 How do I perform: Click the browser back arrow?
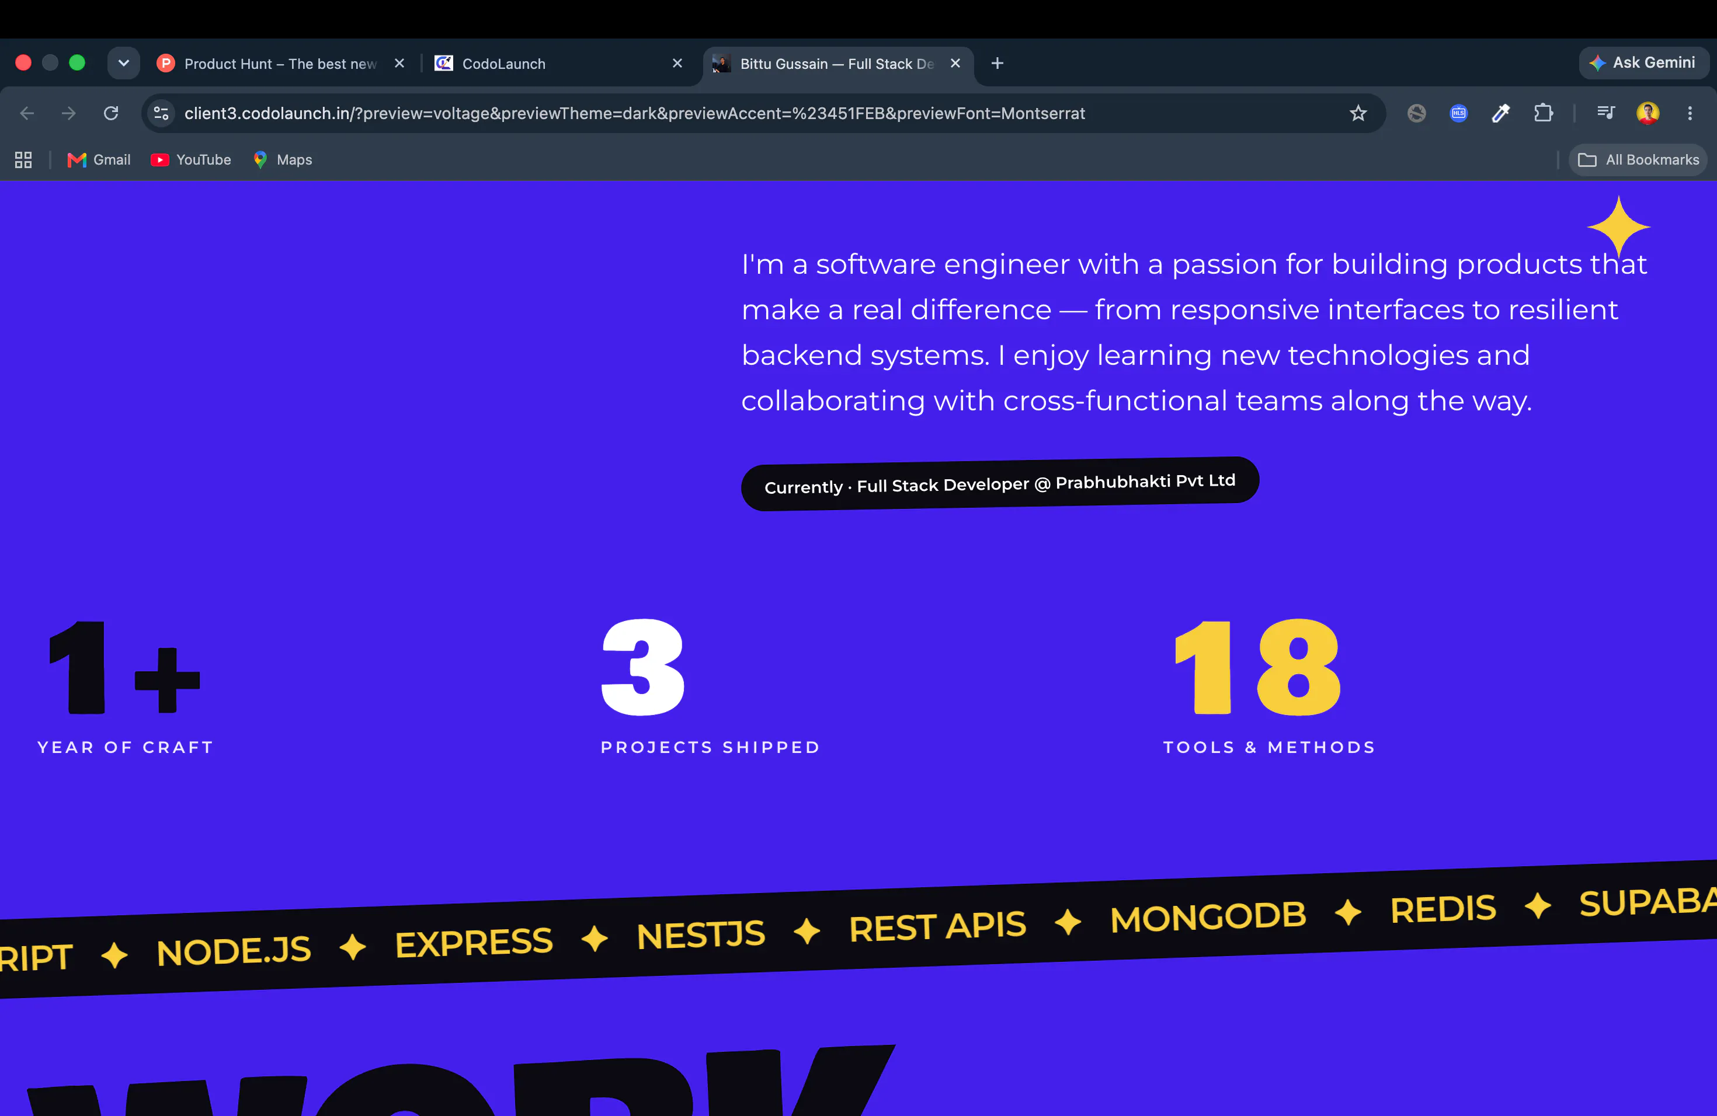(x=27, y=113)
